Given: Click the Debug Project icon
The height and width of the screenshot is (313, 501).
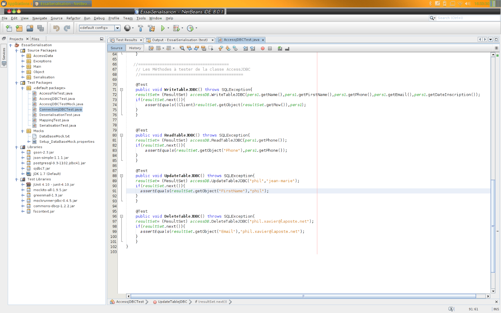Looking at the screenshot, I should pos(176,28).
